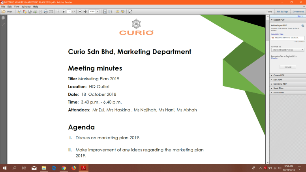Image resolution: width=306 pixels, height=172 pixels.
Task: Send file by email envelope icon
Action: 51,12
